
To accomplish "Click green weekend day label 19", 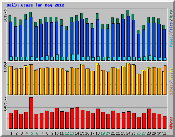I will click(x=103, y=133).
